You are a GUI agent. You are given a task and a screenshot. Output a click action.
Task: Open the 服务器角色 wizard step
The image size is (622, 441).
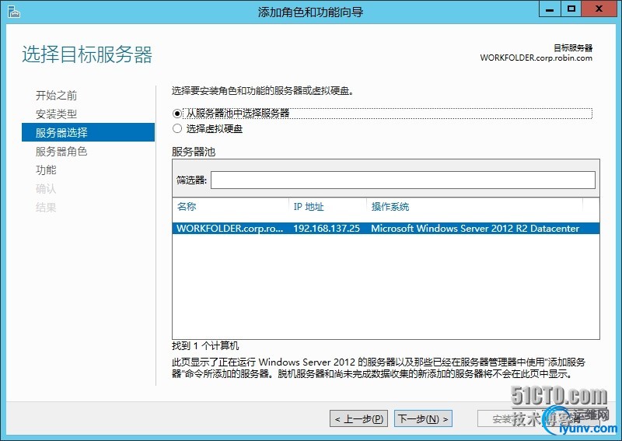click(x=61, y=151)
